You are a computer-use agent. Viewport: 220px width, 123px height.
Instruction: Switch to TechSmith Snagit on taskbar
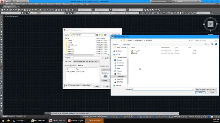pos(76,121)
